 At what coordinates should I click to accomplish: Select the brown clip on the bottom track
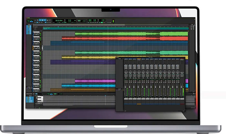click(83, 90)
